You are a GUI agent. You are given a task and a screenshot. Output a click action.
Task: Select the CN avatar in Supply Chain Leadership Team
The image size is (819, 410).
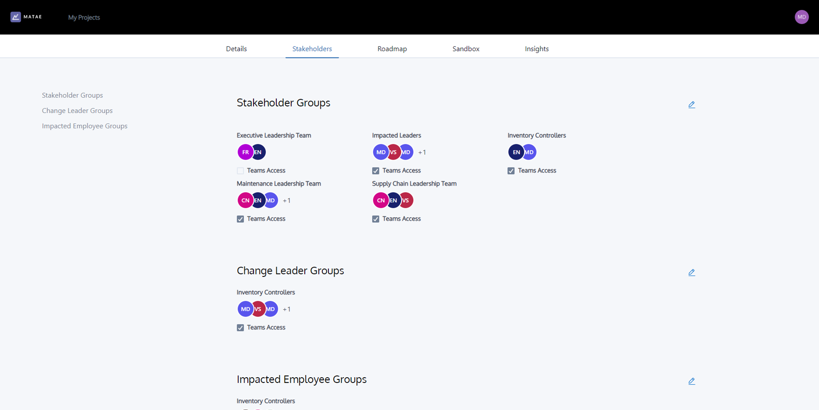coord(380,200)
